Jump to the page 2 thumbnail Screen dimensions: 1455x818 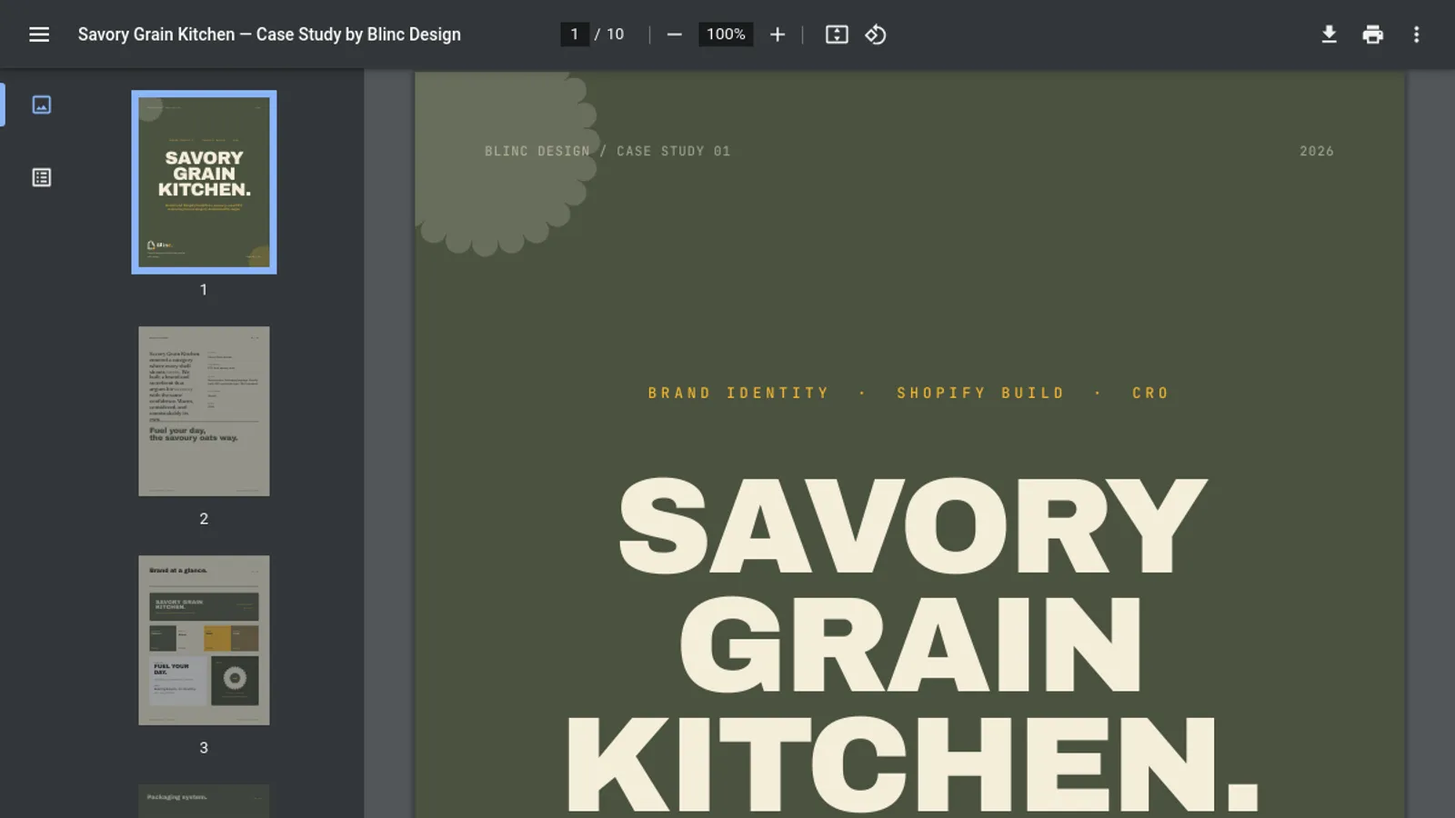pos(204,411)
